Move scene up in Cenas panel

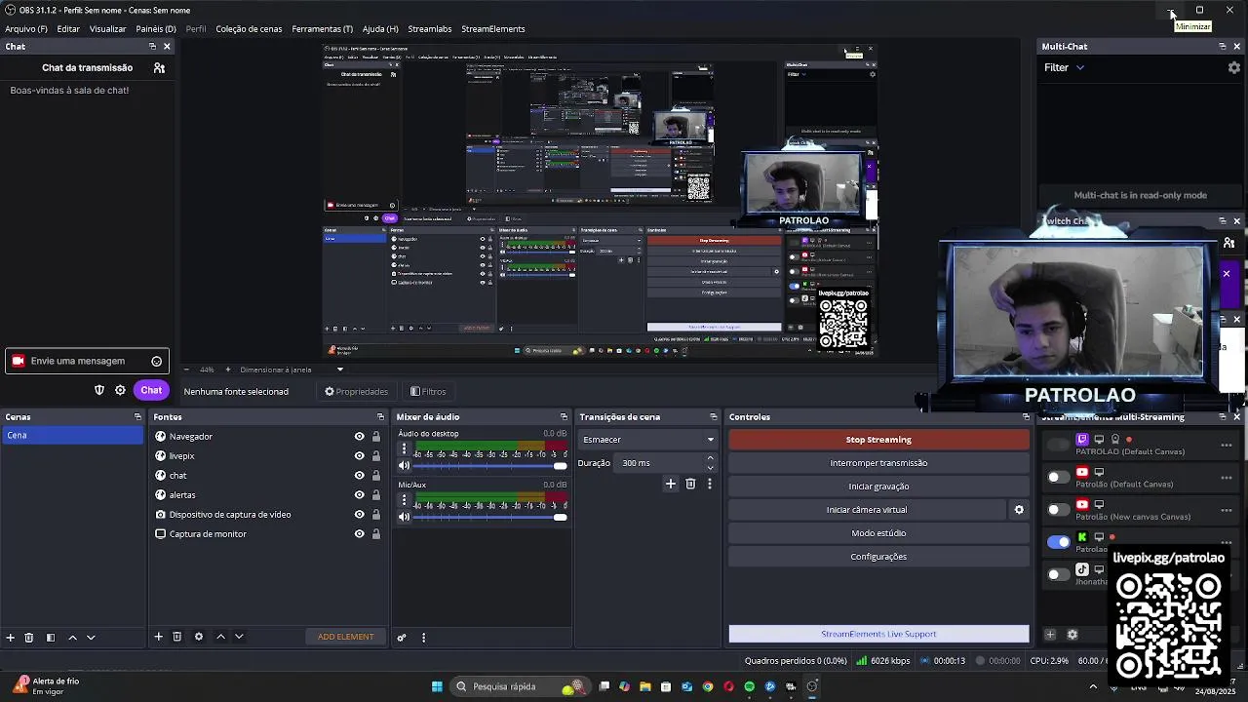(72, 637)
